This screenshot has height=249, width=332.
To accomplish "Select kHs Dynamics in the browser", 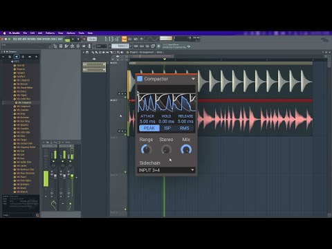I will pyautogui.click(x=21, y=124).
